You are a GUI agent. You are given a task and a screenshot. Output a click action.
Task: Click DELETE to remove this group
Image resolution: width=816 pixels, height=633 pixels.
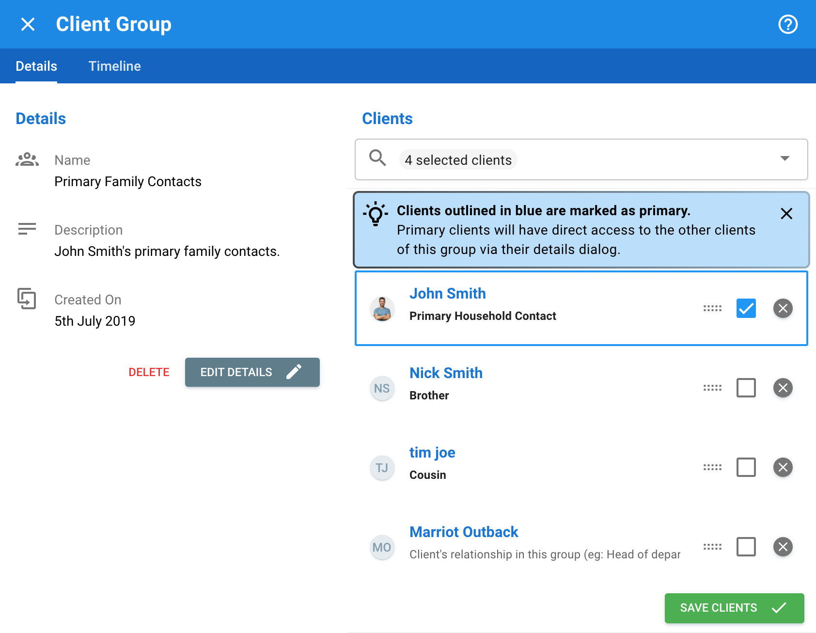[149, 372]
